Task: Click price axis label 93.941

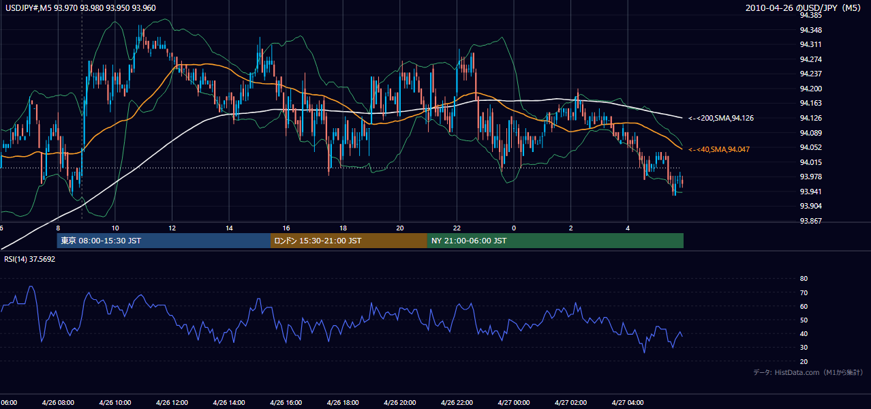Action: point(810,192)
